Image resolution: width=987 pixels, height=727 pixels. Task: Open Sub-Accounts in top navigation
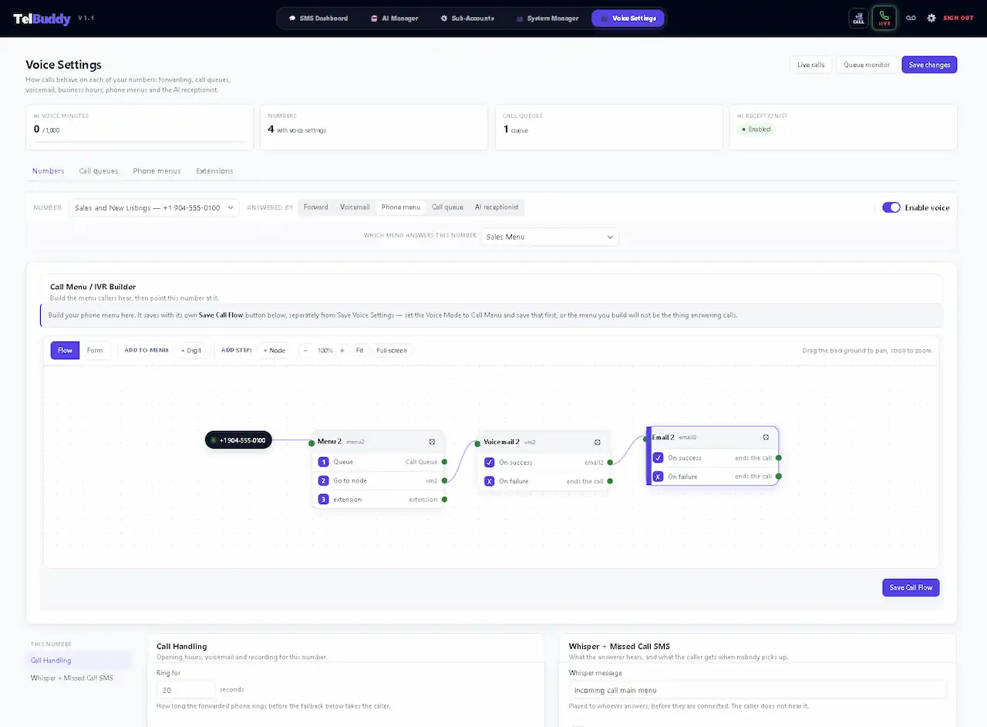click(x=467, y=18)
